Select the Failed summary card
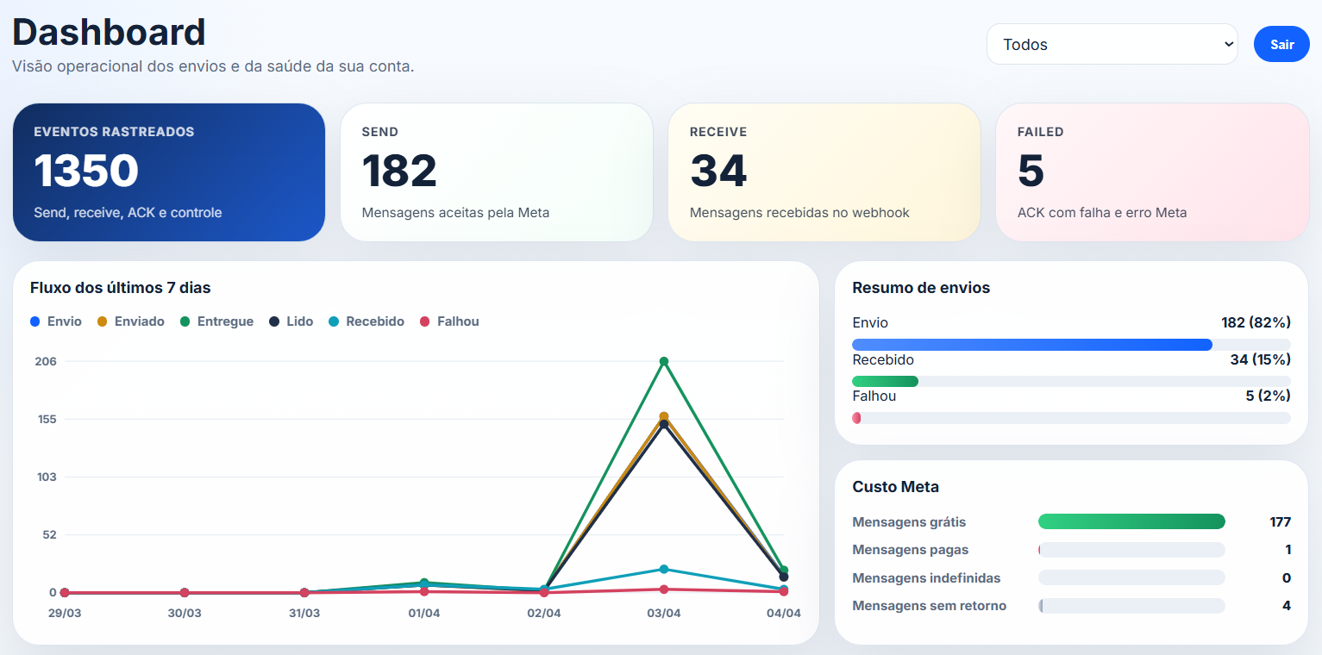This screenshot has width=1322, height=655. point(1151,172)
